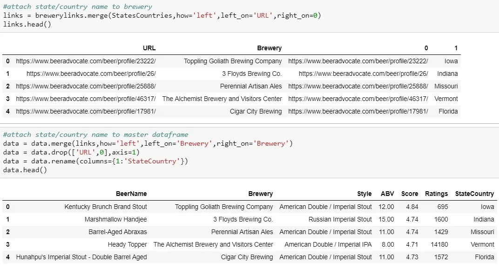Click profile/25888/ in the URL column
The height and width of the screenshot is (269, 499).
coord(86,86)
